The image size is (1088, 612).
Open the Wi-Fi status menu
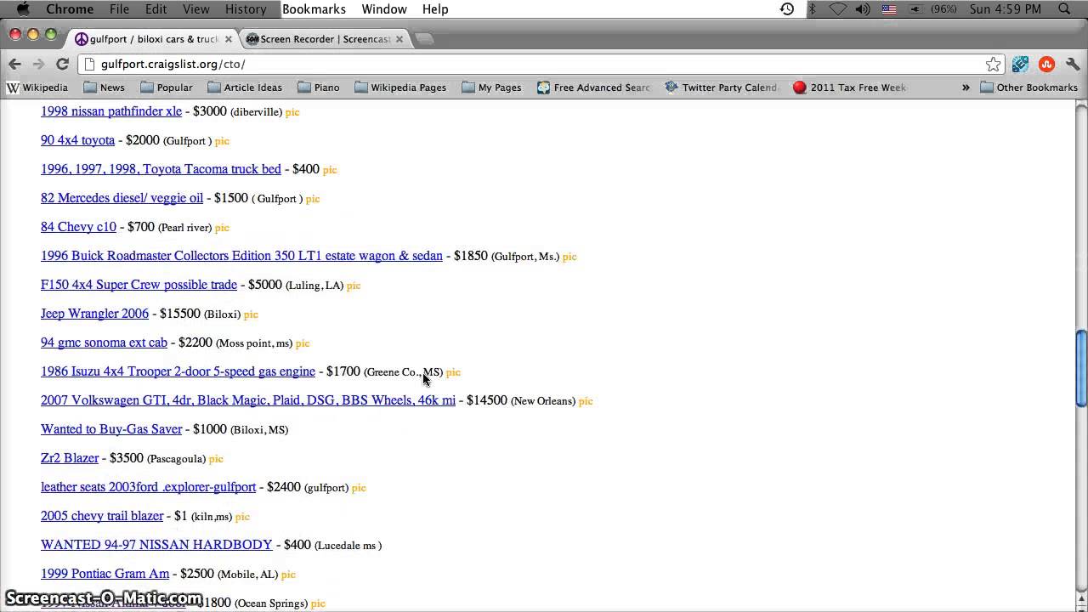coord(838,9)
